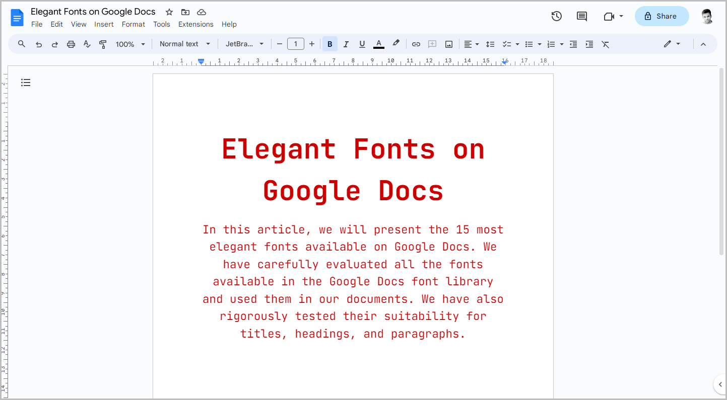Click the Print icon
The height and width of the screenshot is (400, 727).
[71, 44]
